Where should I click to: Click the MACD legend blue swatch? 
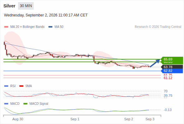(x=6, y=104)
